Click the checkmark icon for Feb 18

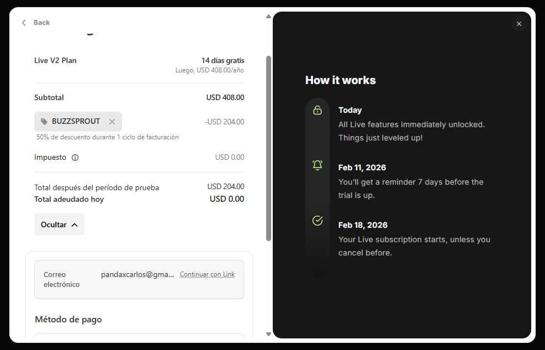click(x=318, y=221)
